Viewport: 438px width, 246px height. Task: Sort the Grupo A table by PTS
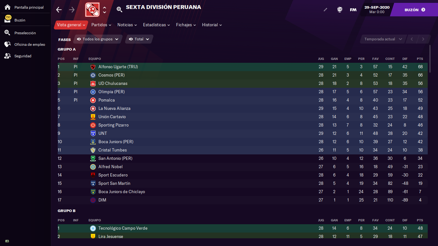pos(420,59)
